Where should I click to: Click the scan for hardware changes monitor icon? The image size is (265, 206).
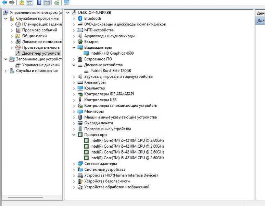click(66, 3)
